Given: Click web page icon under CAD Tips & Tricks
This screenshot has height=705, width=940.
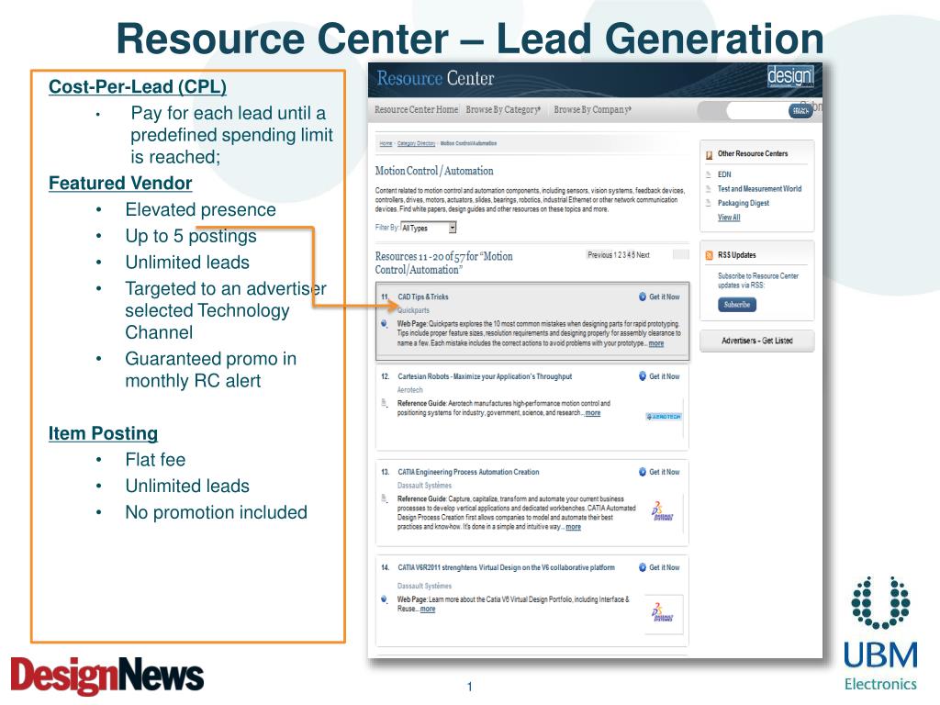Looking at the screenshot, I should pyautogui.click(x=385, y=324).
